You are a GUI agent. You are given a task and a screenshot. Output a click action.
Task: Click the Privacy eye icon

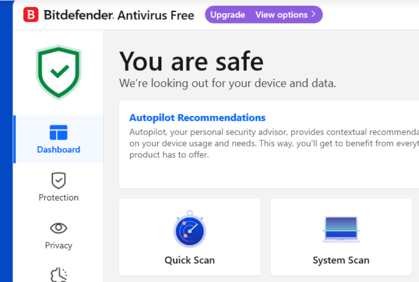tap(59, 228)
